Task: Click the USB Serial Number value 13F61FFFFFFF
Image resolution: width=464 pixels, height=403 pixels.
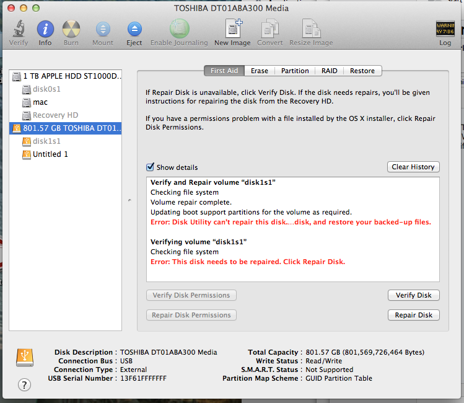Action: 143,378
